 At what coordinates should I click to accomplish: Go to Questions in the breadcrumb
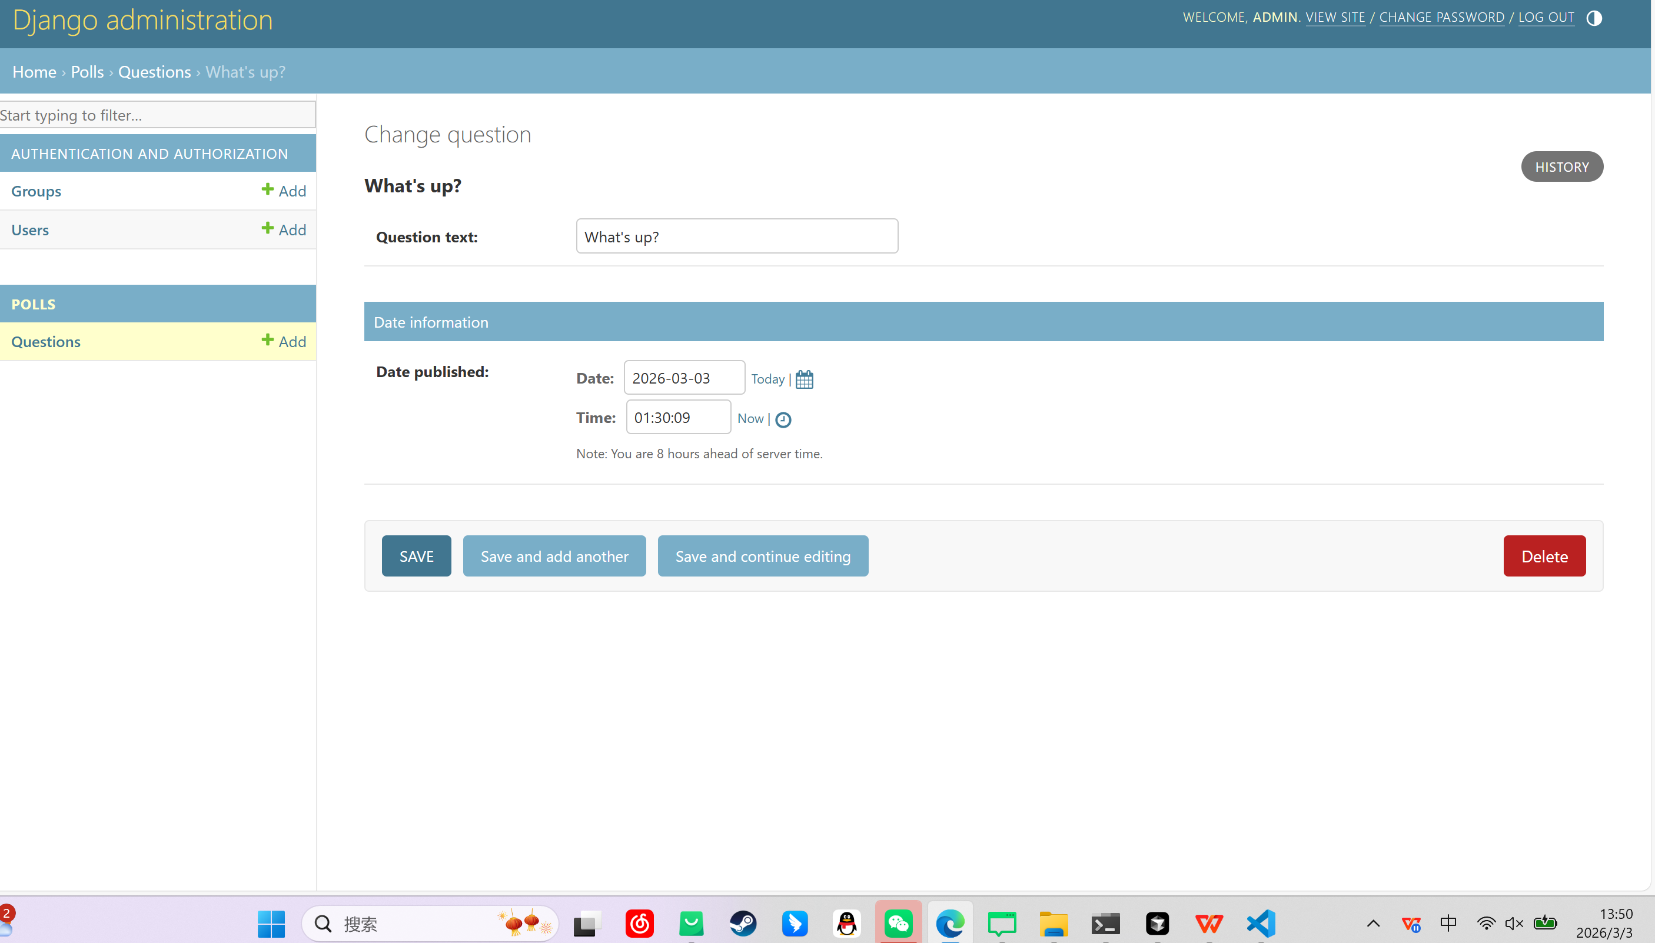pyautogui.click(x=154, y=72)
